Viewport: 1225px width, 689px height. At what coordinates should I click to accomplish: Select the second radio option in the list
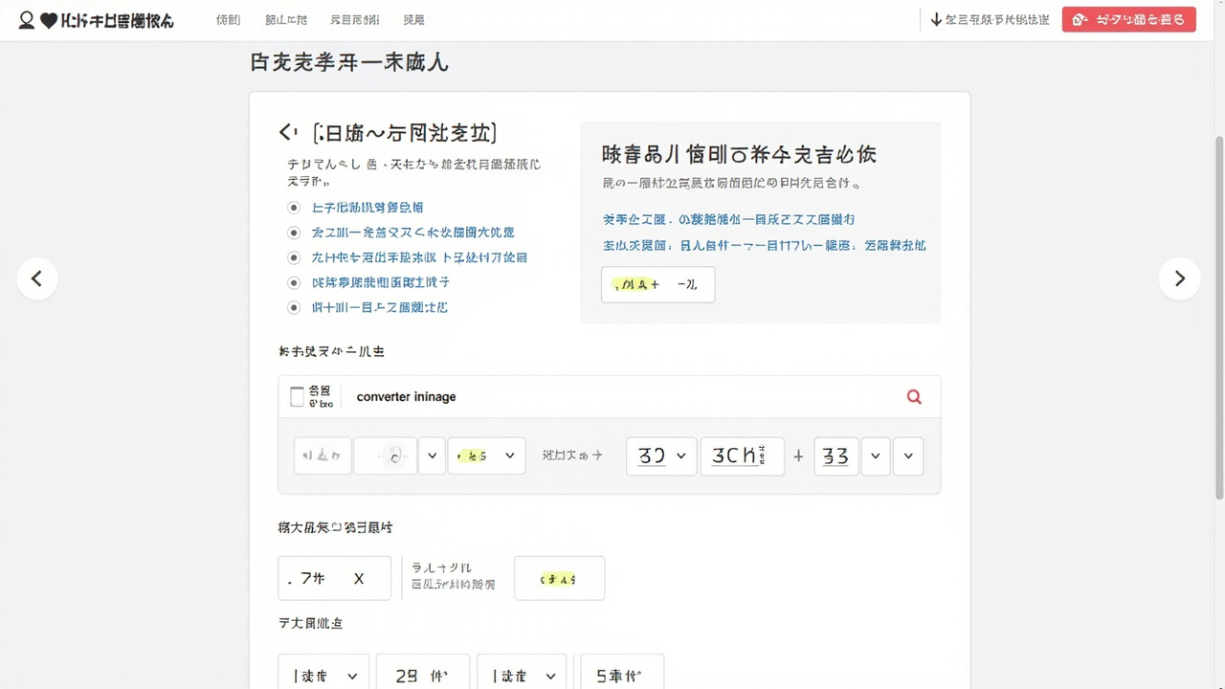coord(294,233)
